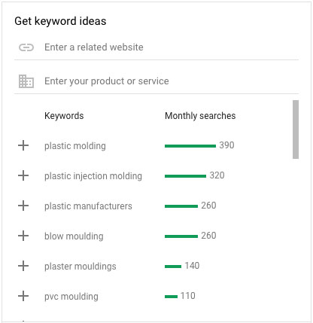313x323 pixels.
Task: Click the keyword list scrollbar thumb
Action: 296,130
